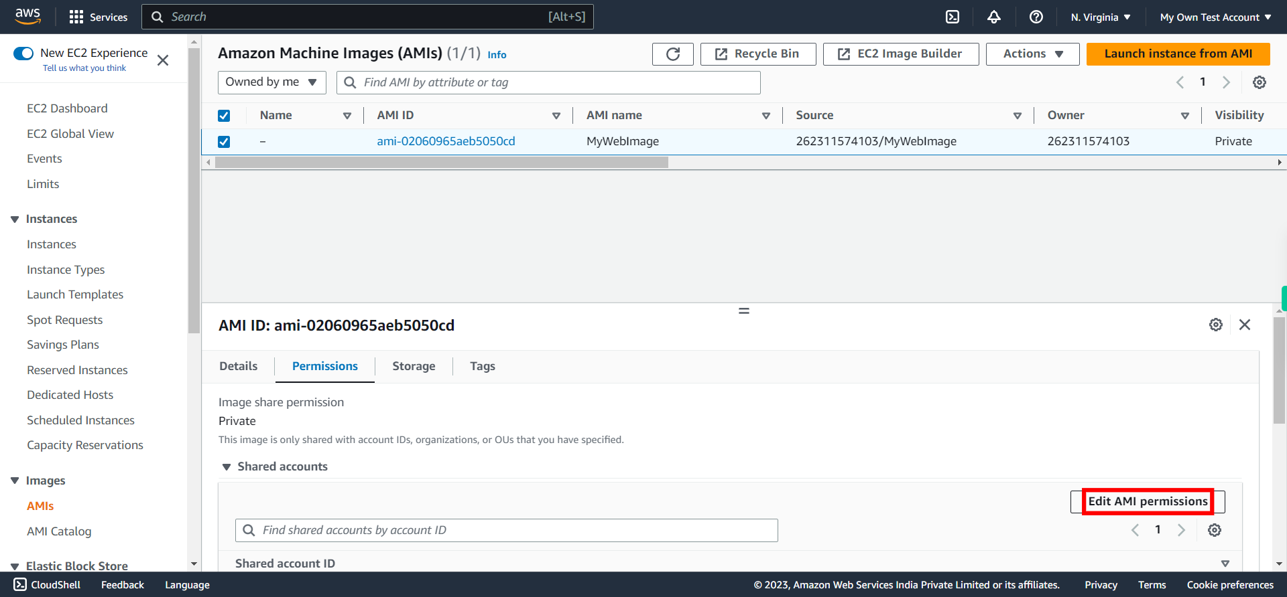Click Launch instance from AMI
Screen dimensions: 1287x597
[x=1178, y=54]
